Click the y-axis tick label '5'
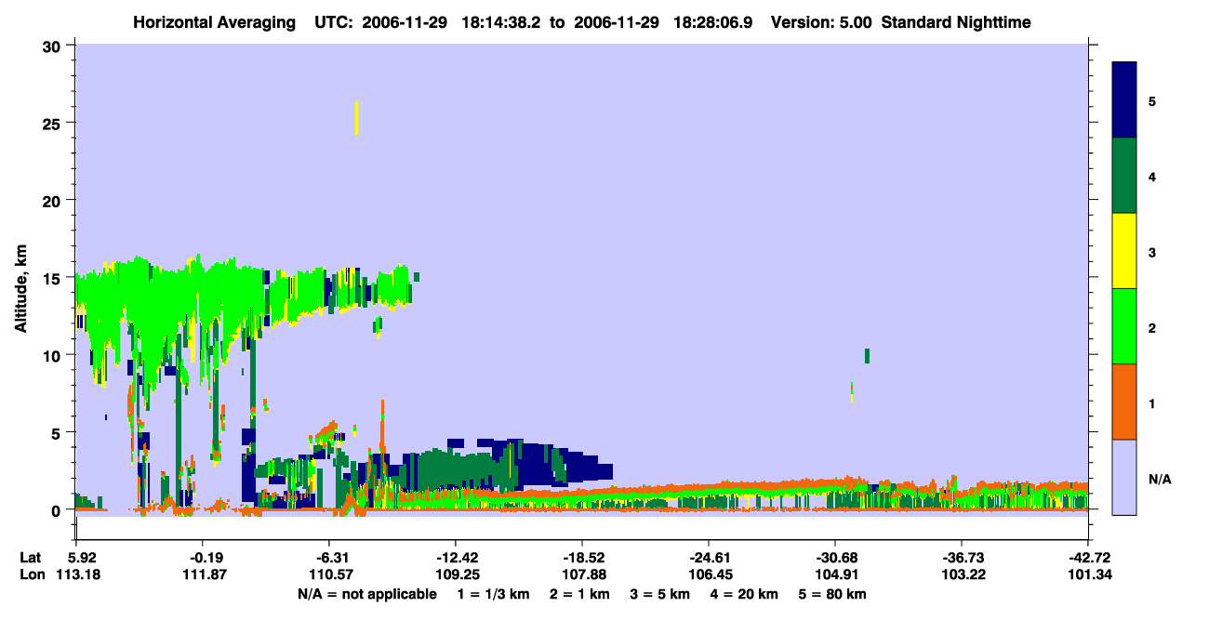Image resolution: width=1209 pixels, height=620 pixels. 58,432
